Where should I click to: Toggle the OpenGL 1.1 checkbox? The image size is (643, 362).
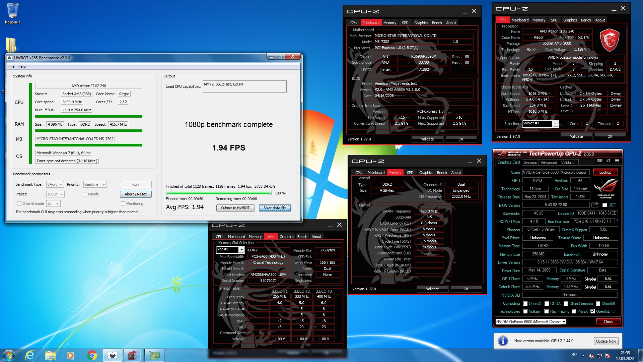coord(592,311)
